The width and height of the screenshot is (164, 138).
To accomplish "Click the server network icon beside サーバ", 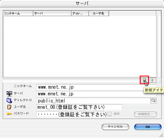I will (9, 94).
